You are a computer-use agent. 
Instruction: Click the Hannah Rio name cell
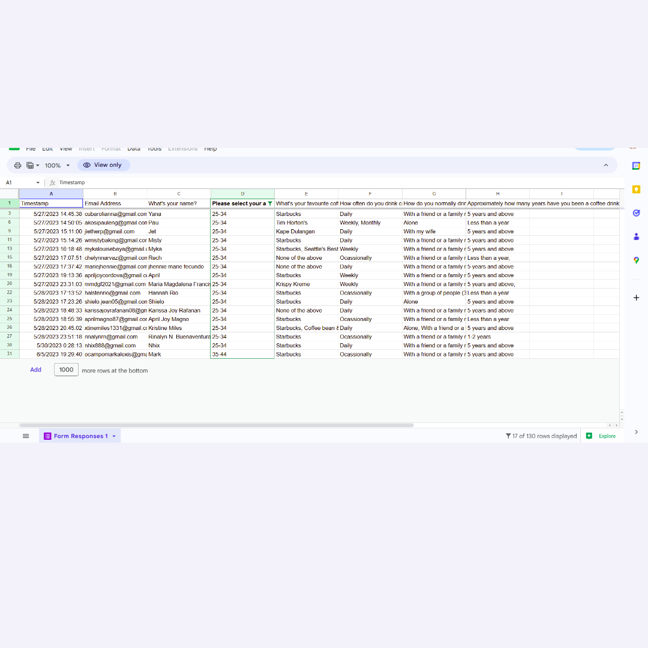pos(179,293)
